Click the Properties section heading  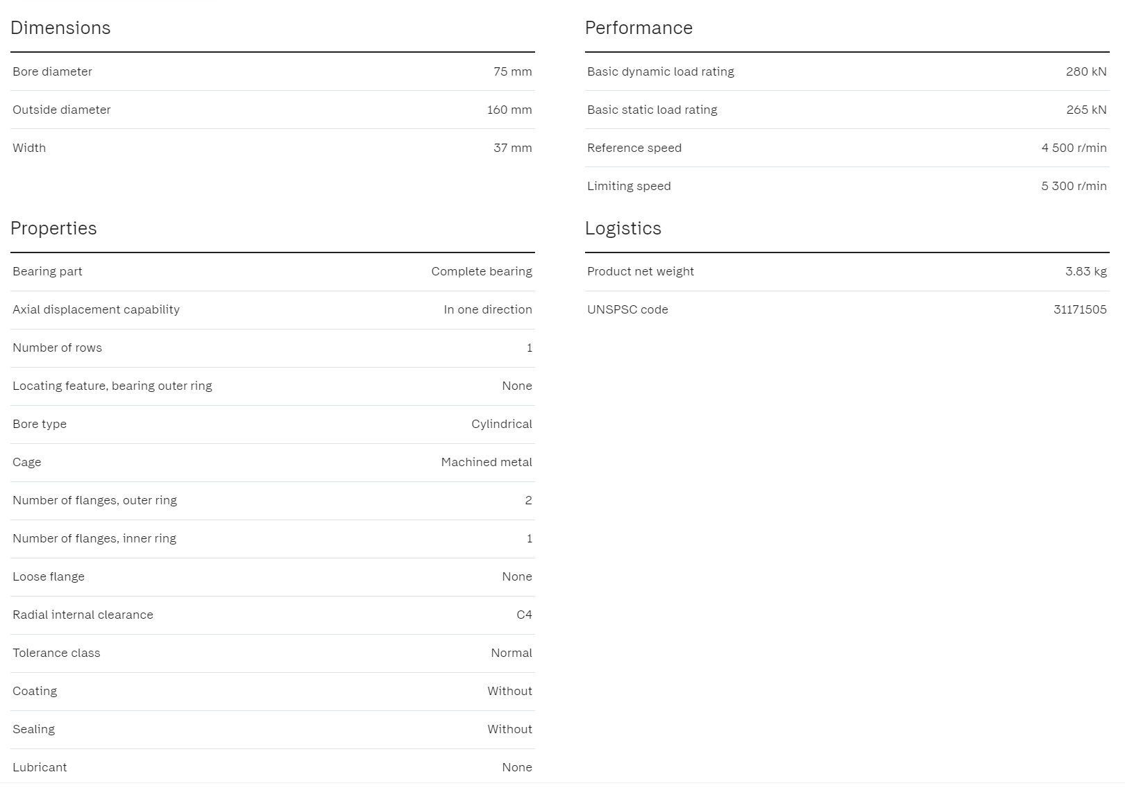click(53, 228)
